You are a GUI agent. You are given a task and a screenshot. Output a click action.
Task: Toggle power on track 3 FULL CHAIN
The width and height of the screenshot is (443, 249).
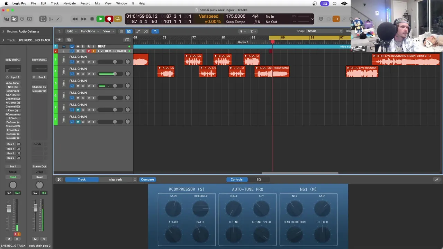click(x=72, y=62)
